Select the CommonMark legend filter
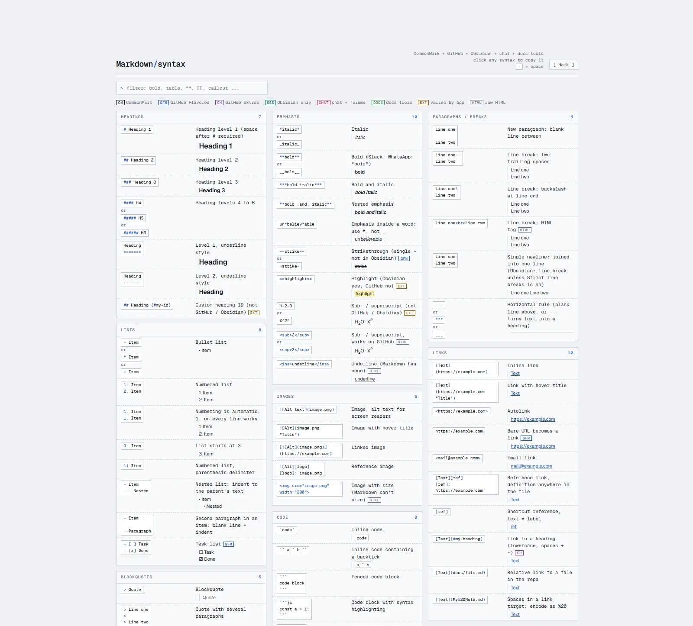 pos(134,103)
